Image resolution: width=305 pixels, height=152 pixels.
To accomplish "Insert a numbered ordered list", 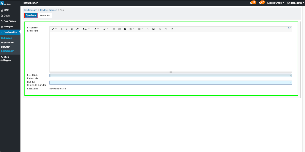I will (119, 29).
